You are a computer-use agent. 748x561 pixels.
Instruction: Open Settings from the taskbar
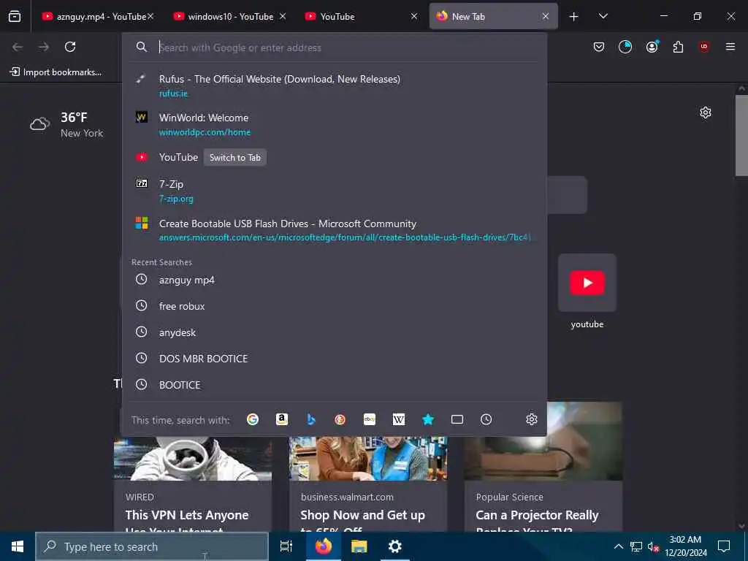click(394, 546)
